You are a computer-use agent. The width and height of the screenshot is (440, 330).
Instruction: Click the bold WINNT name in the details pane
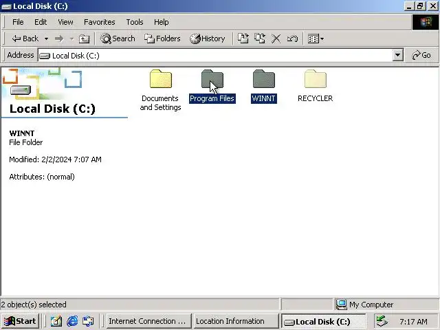22,133
